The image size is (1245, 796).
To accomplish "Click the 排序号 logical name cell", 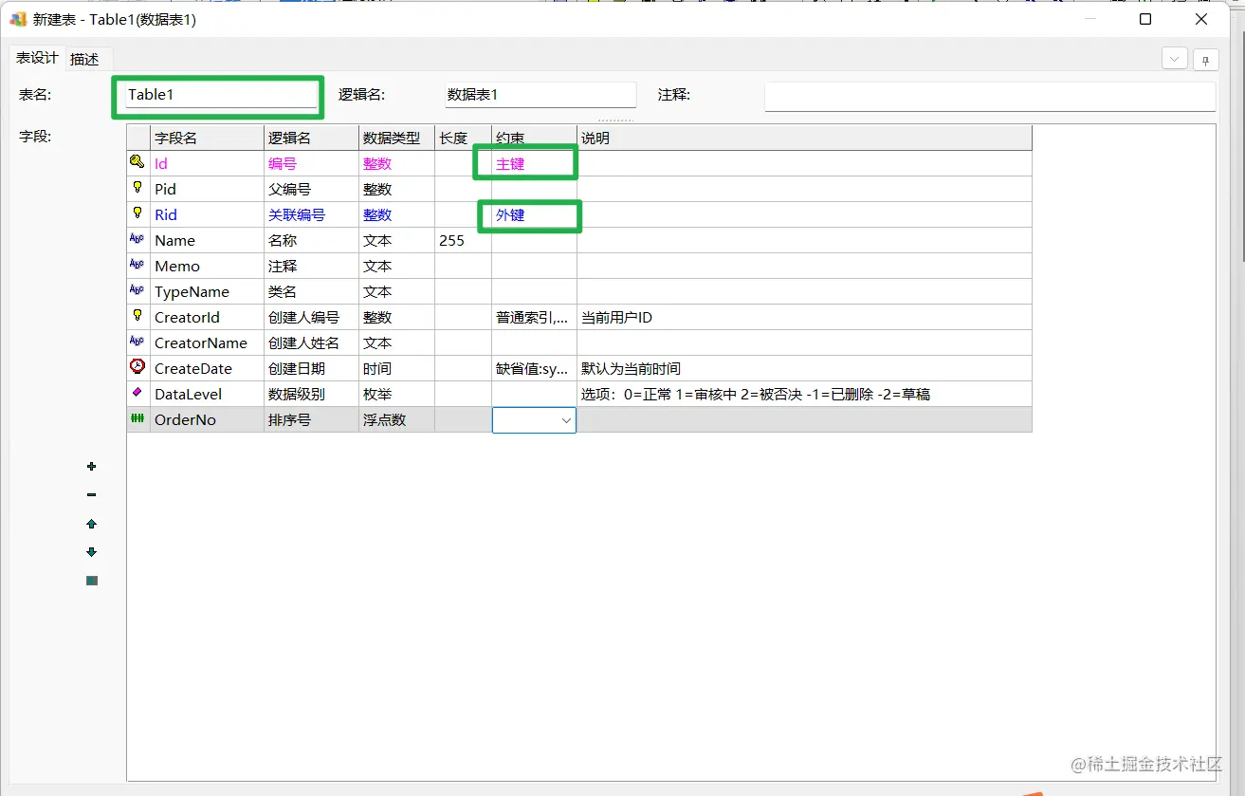I will 312,419.
